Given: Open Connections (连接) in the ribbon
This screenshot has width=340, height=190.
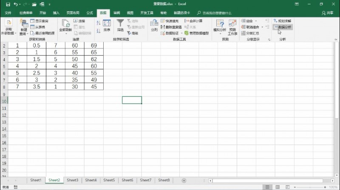Looking at the screenshot, I should (79, 21).
